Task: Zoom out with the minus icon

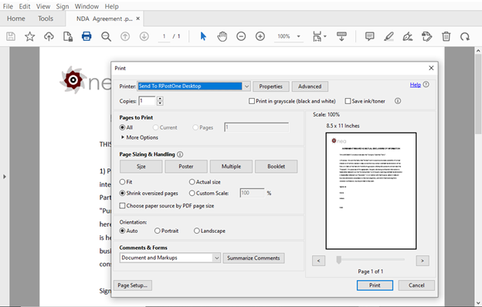Action: click(x=241, y=36)
